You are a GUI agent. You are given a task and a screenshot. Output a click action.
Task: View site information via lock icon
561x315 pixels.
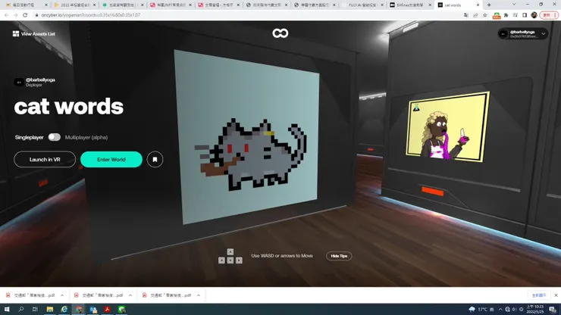pyautogui.click(x=36, y=15)
